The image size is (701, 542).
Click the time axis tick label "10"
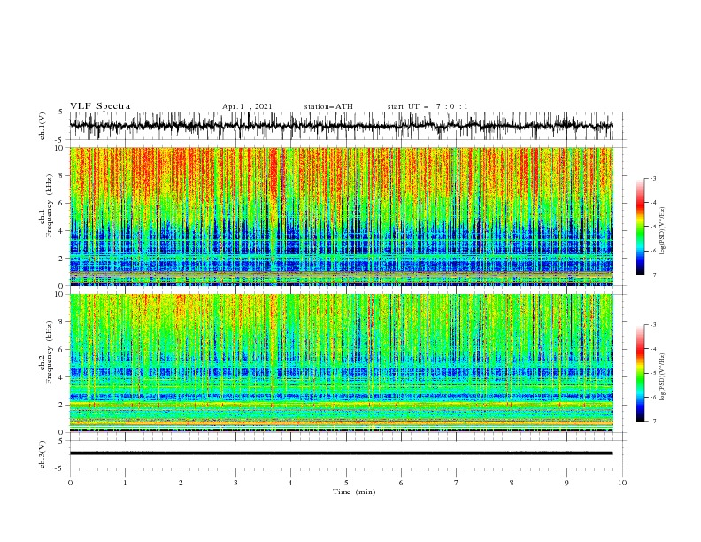point(622,483)
